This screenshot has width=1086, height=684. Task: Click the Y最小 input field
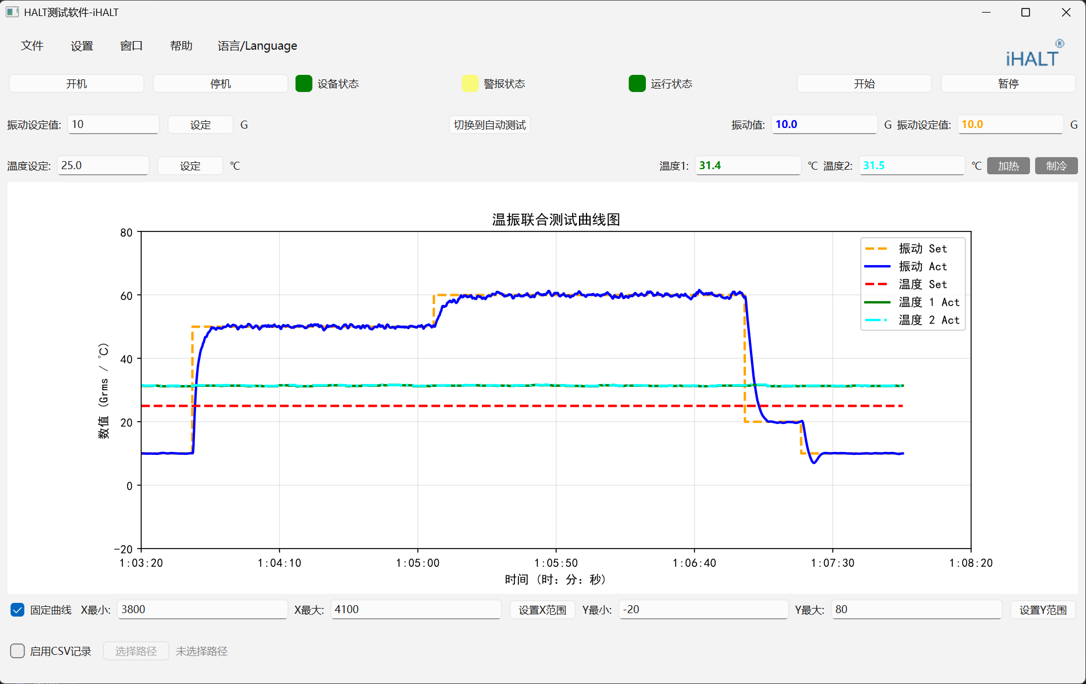704,610
